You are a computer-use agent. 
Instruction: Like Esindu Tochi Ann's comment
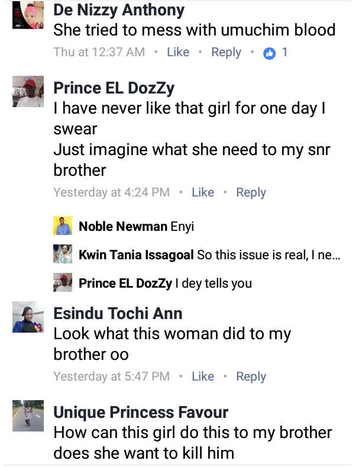coord(203,376)
